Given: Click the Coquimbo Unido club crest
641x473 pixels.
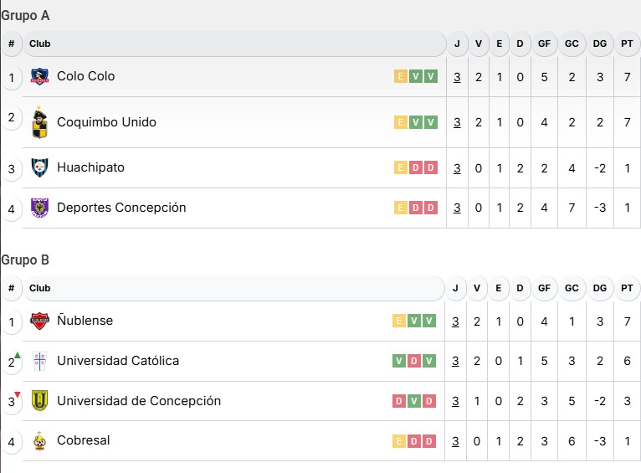Looking at the screenshot, I should (39, 122).
